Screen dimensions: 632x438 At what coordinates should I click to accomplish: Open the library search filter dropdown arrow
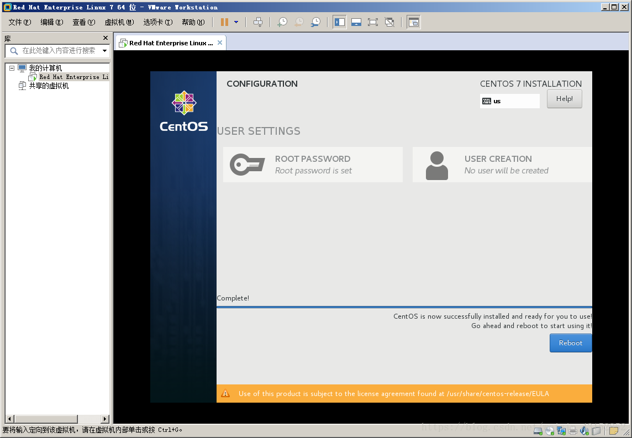coord(105,51)
